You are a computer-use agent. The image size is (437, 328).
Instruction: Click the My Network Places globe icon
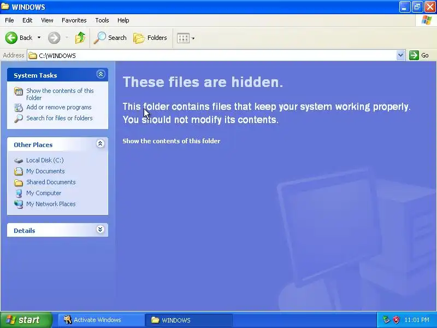point(19,204)
